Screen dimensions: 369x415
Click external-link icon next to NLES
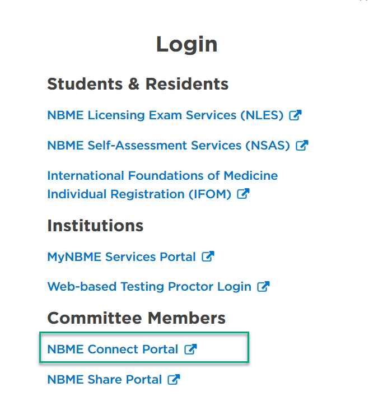coord(295,115)
